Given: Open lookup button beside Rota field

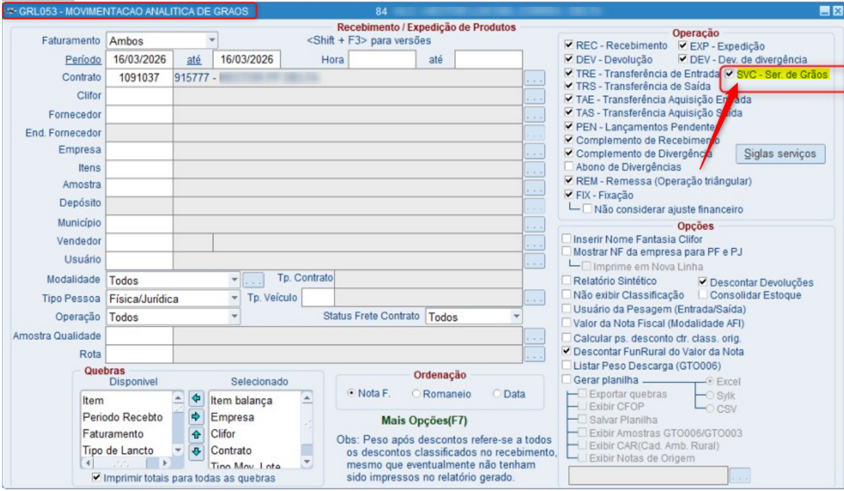Looking at the screenshot, I should [534, 355].
